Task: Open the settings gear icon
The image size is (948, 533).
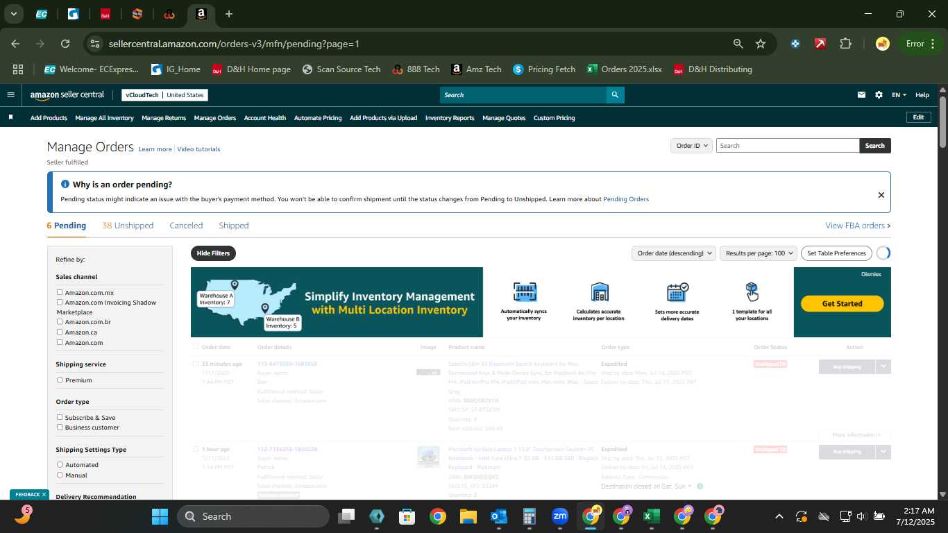Action: coord(879,95)
